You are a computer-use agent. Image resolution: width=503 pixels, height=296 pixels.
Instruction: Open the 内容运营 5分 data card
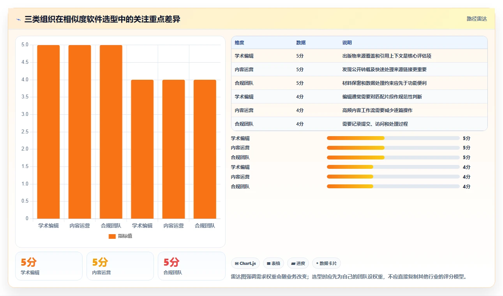120,266
